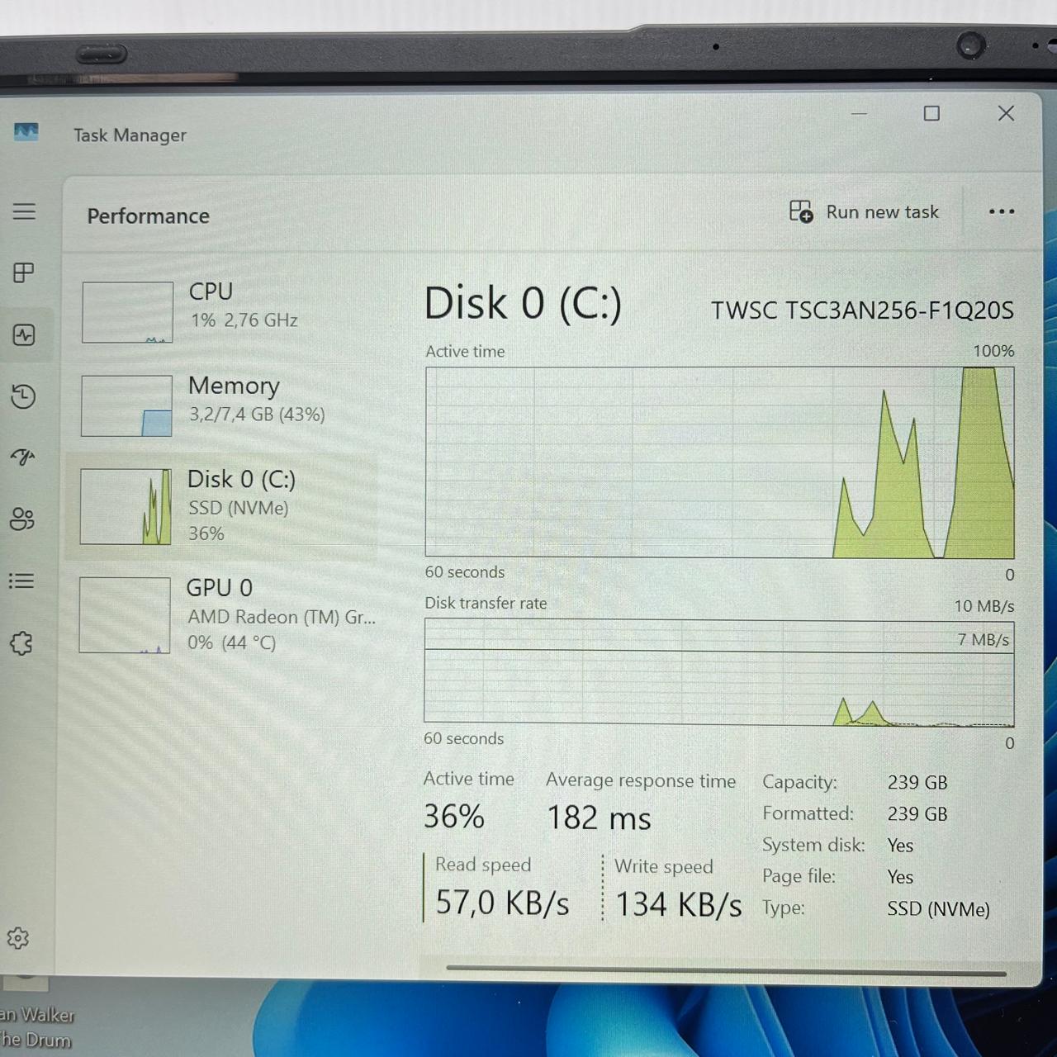The image size is (1057, 1057).
Task: Click the System disk Yes value
Action: 900,845
